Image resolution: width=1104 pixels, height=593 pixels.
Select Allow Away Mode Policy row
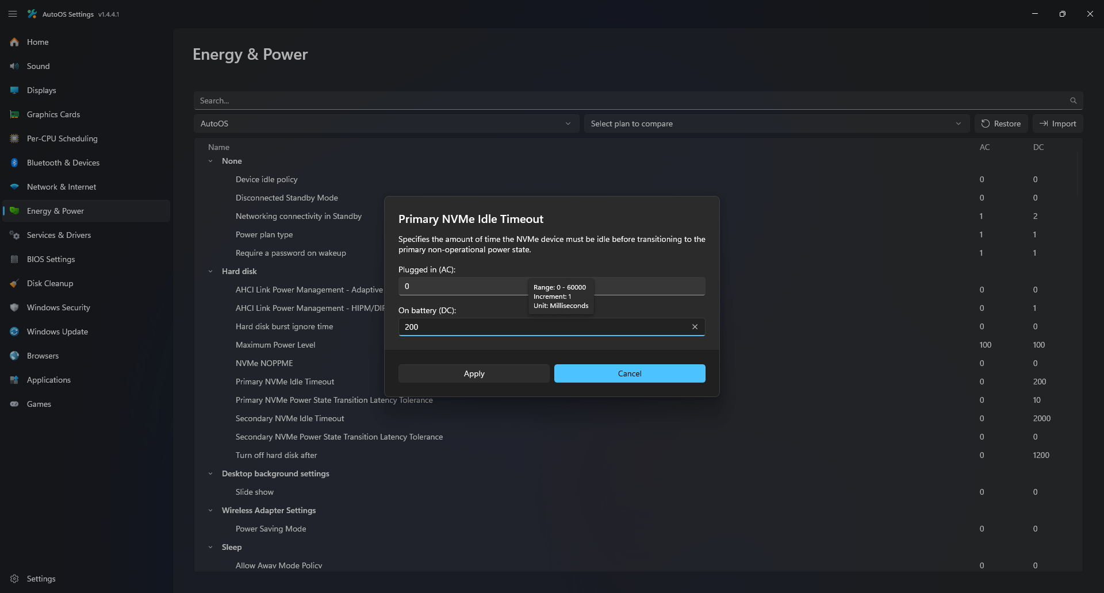(x=638, y=565)
